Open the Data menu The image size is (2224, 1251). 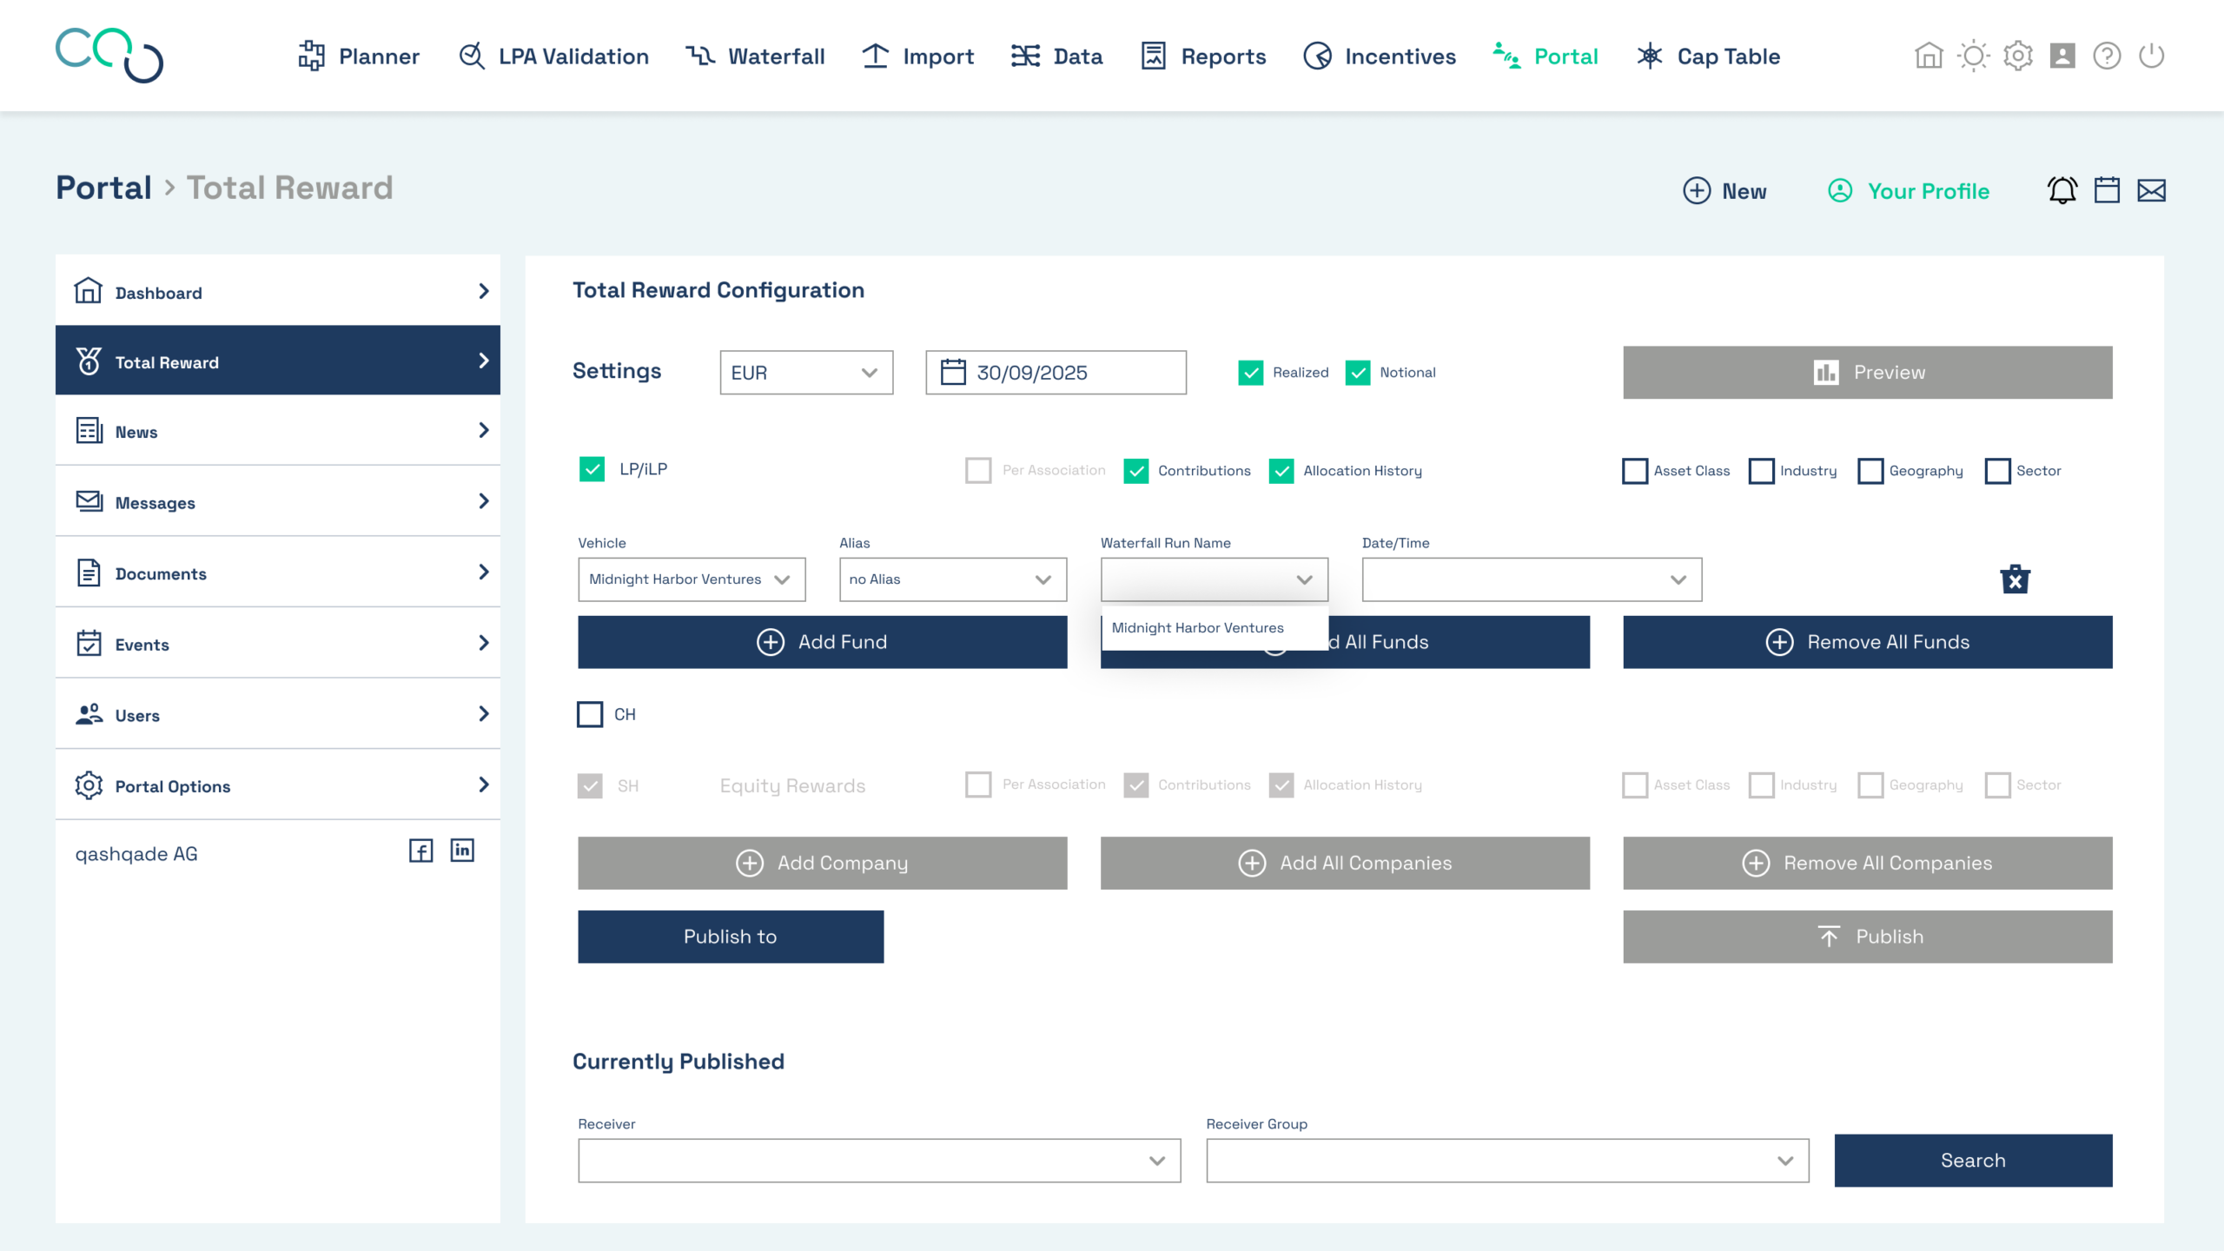pyautogui.click(x=1056, y=56)
